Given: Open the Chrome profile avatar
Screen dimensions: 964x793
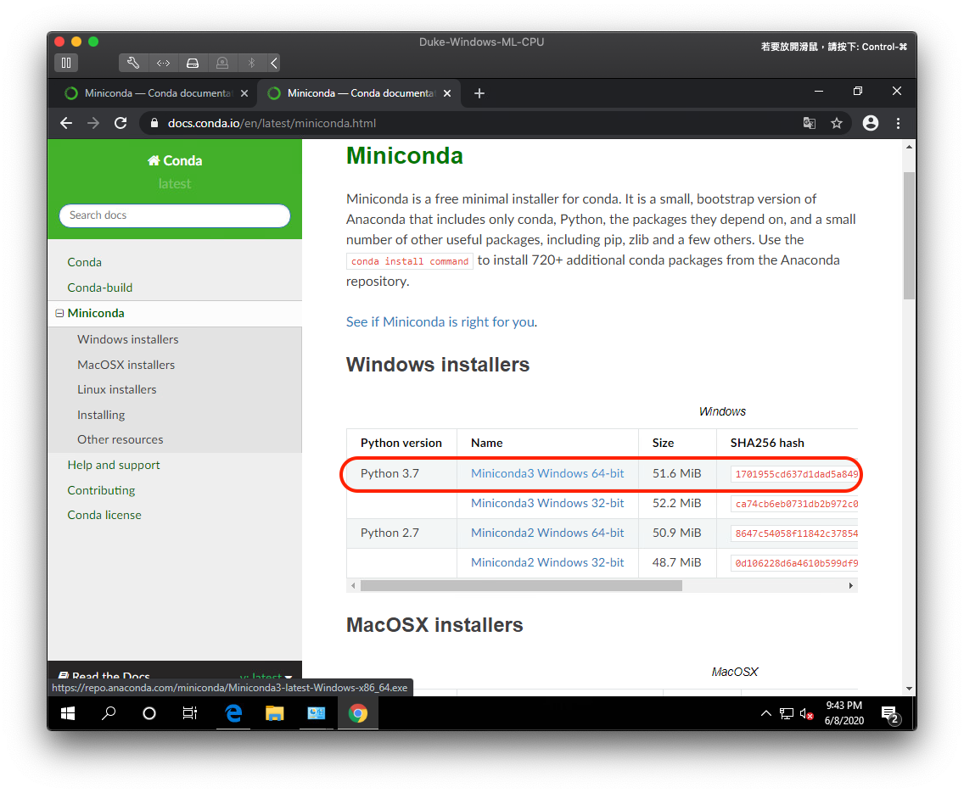Looking at the screenshot, I should click(870, 123).
